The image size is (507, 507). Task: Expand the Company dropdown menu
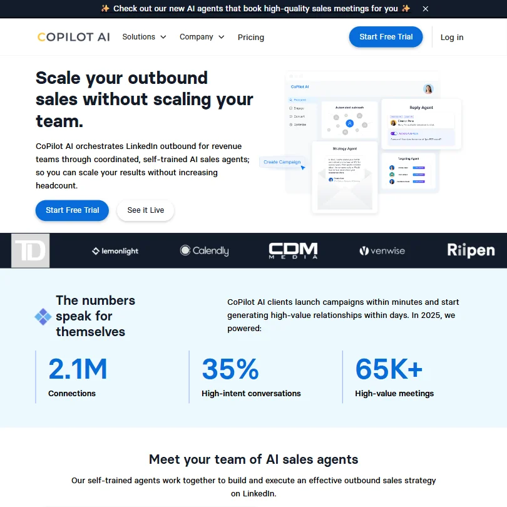coord(202,37)
